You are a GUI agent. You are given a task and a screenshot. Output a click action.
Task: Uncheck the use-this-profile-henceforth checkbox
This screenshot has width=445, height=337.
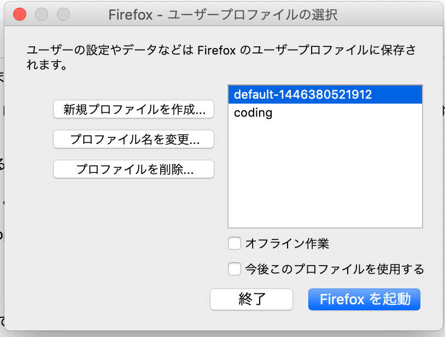click(234, 269)
